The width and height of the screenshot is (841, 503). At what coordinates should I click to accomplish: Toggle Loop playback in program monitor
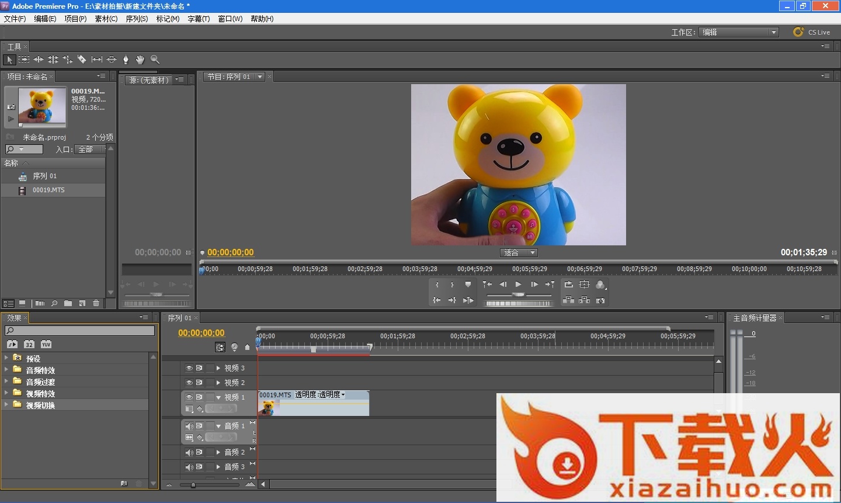click(568, 285)
